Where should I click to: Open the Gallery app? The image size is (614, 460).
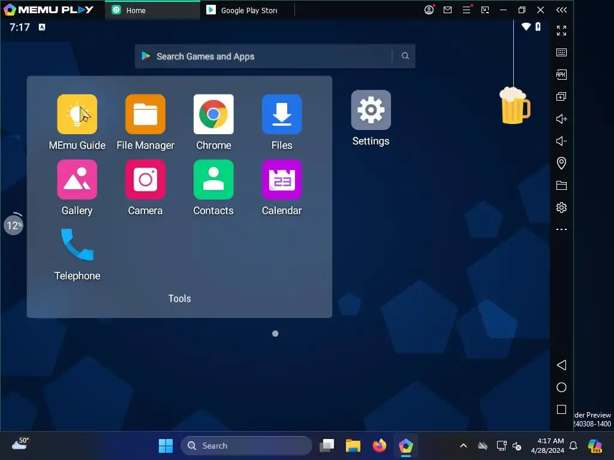point(77,180)
